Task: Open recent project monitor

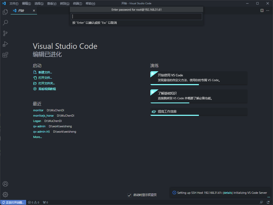Action: [x=38, y=110]
